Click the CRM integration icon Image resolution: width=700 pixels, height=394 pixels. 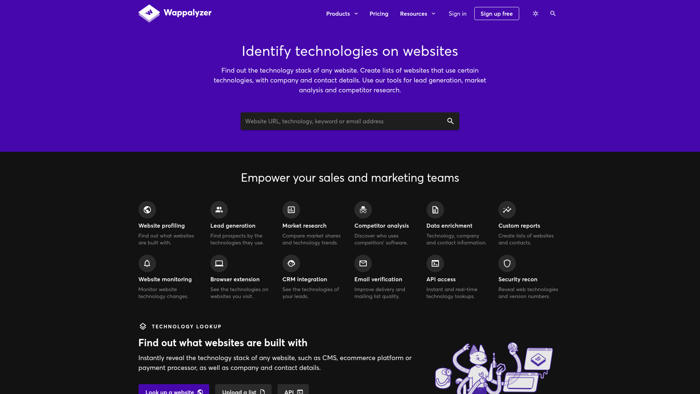[x=291, y=263]
